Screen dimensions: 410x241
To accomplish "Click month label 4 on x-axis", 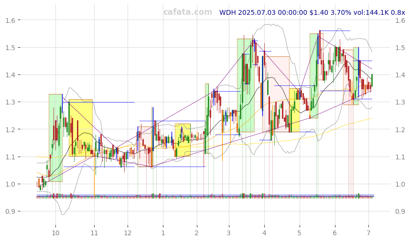I will (264, 233).
